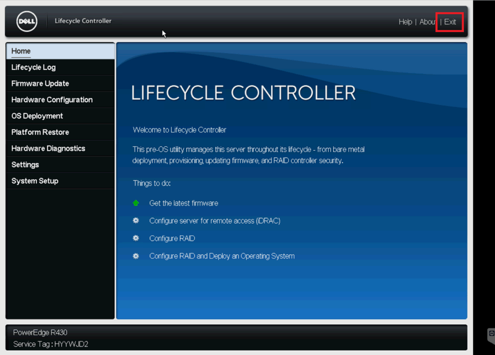Open the Lifecycle Log page

click(60, 67)
